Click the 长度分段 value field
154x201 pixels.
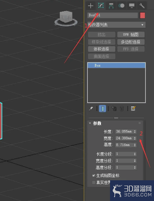(124, 154)
